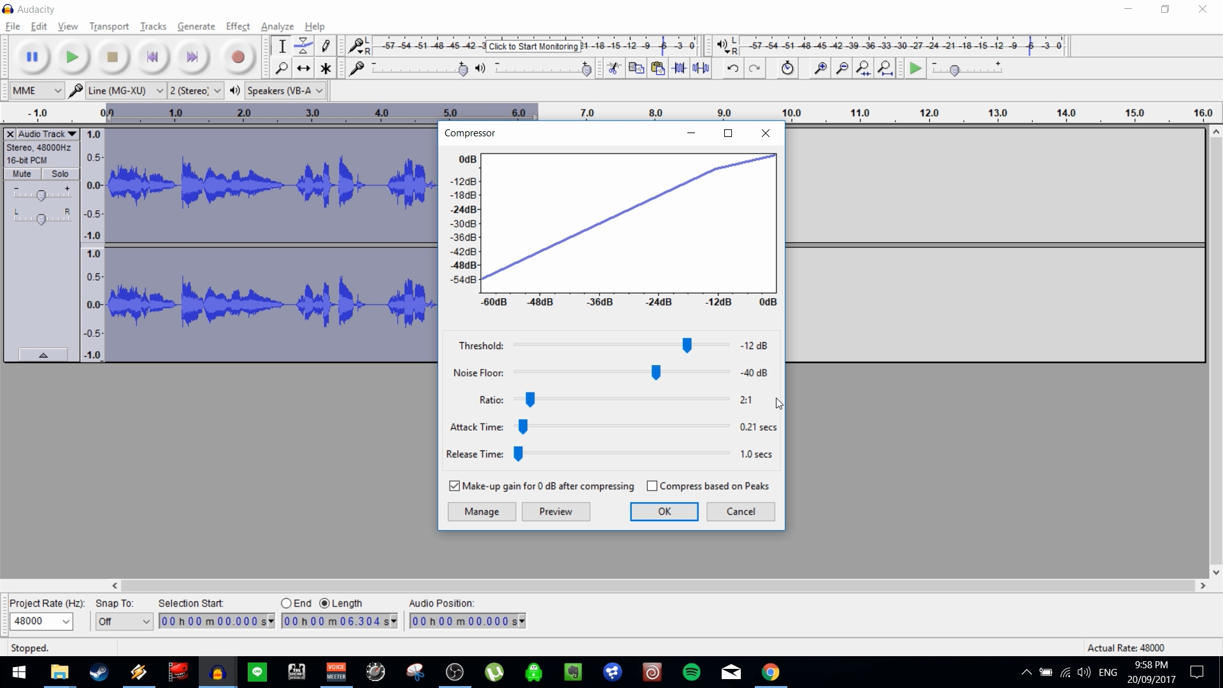
Task: Select the Envelope tool
Action: point(303,45)
